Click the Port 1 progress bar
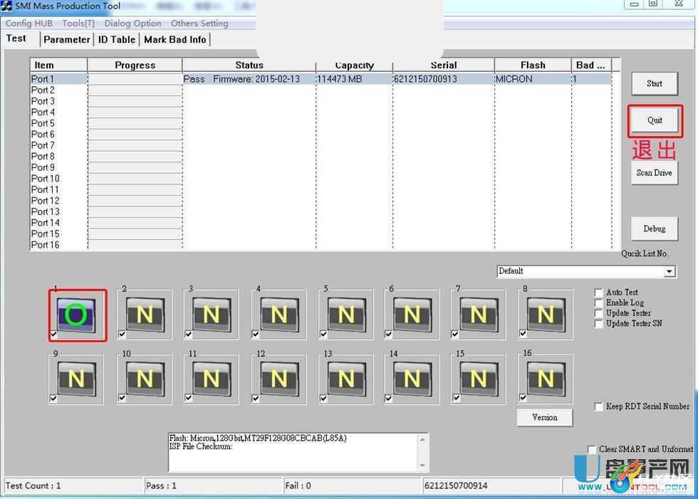 click(135, 79)
